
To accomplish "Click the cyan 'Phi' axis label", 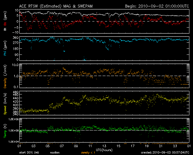I will click(5, 53).
